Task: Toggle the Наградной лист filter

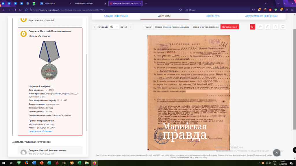Action: tap(230, 26)
